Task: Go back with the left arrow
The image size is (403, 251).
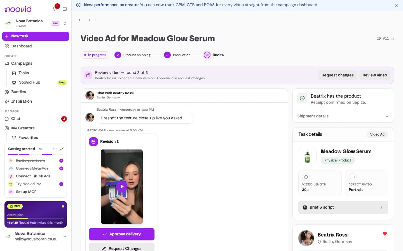Action: click(x=80, y=20)
